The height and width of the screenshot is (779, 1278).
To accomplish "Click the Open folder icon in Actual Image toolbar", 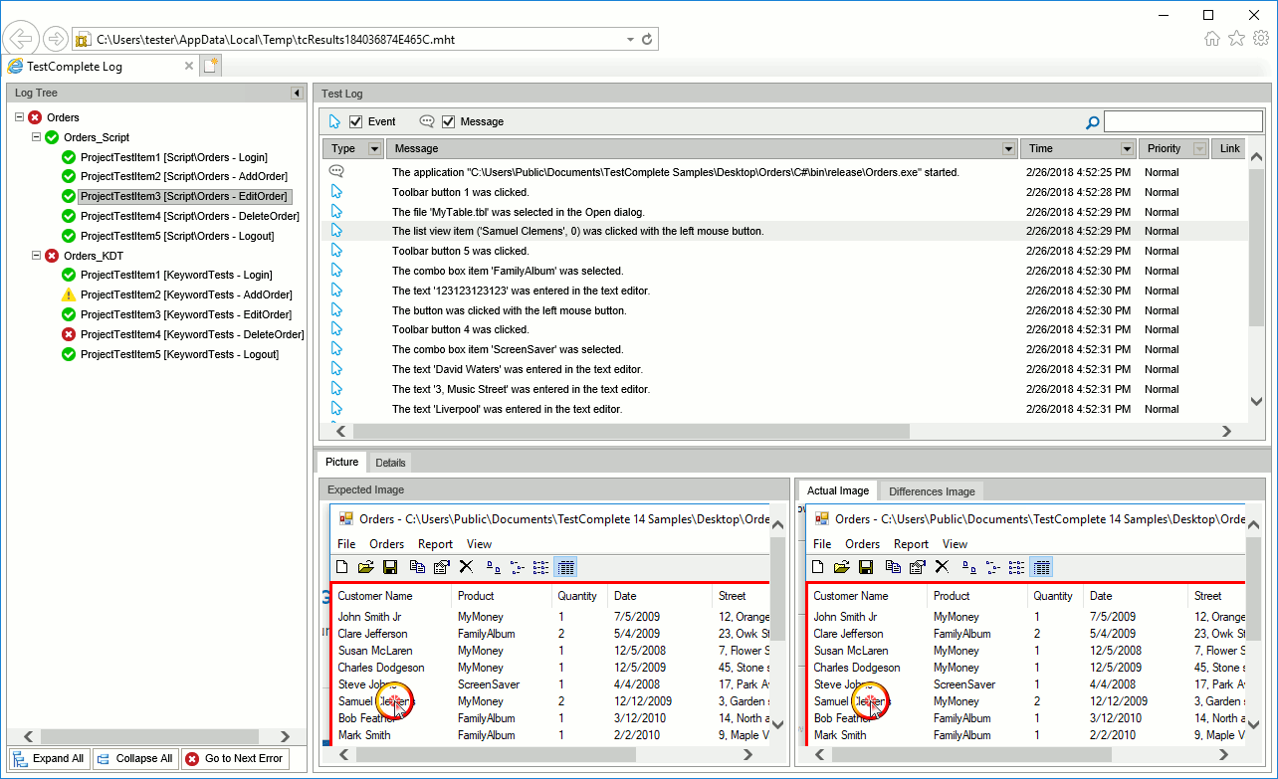I will click(842, 567).
